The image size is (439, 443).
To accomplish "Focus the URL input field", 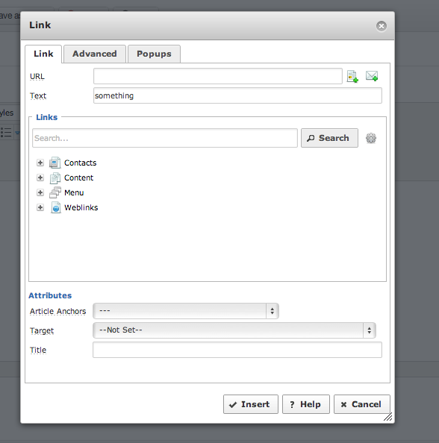I will tap(218, 76).
